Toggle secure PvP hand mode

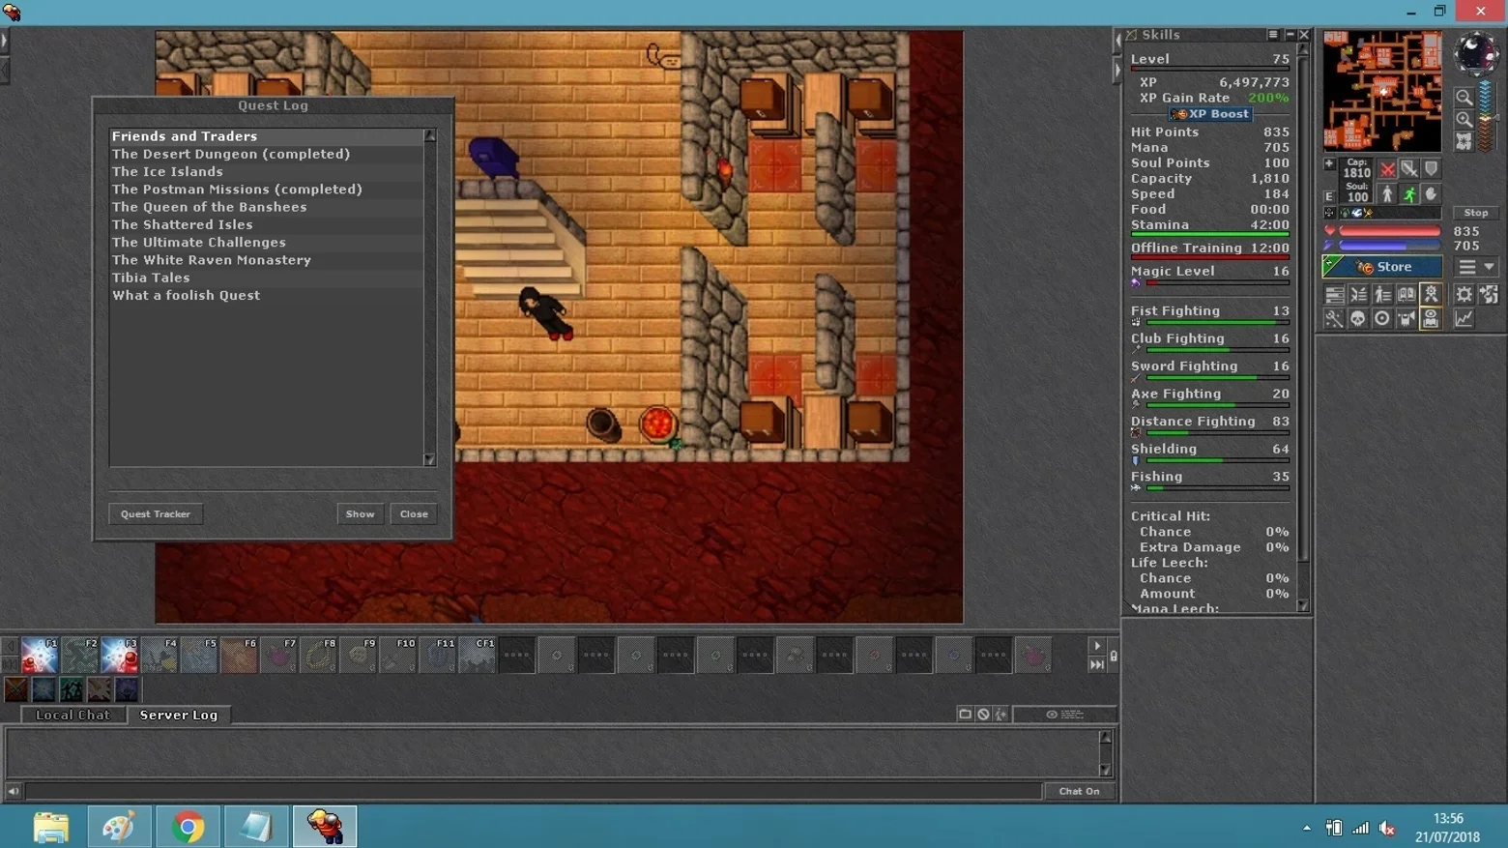point(1432,194)
